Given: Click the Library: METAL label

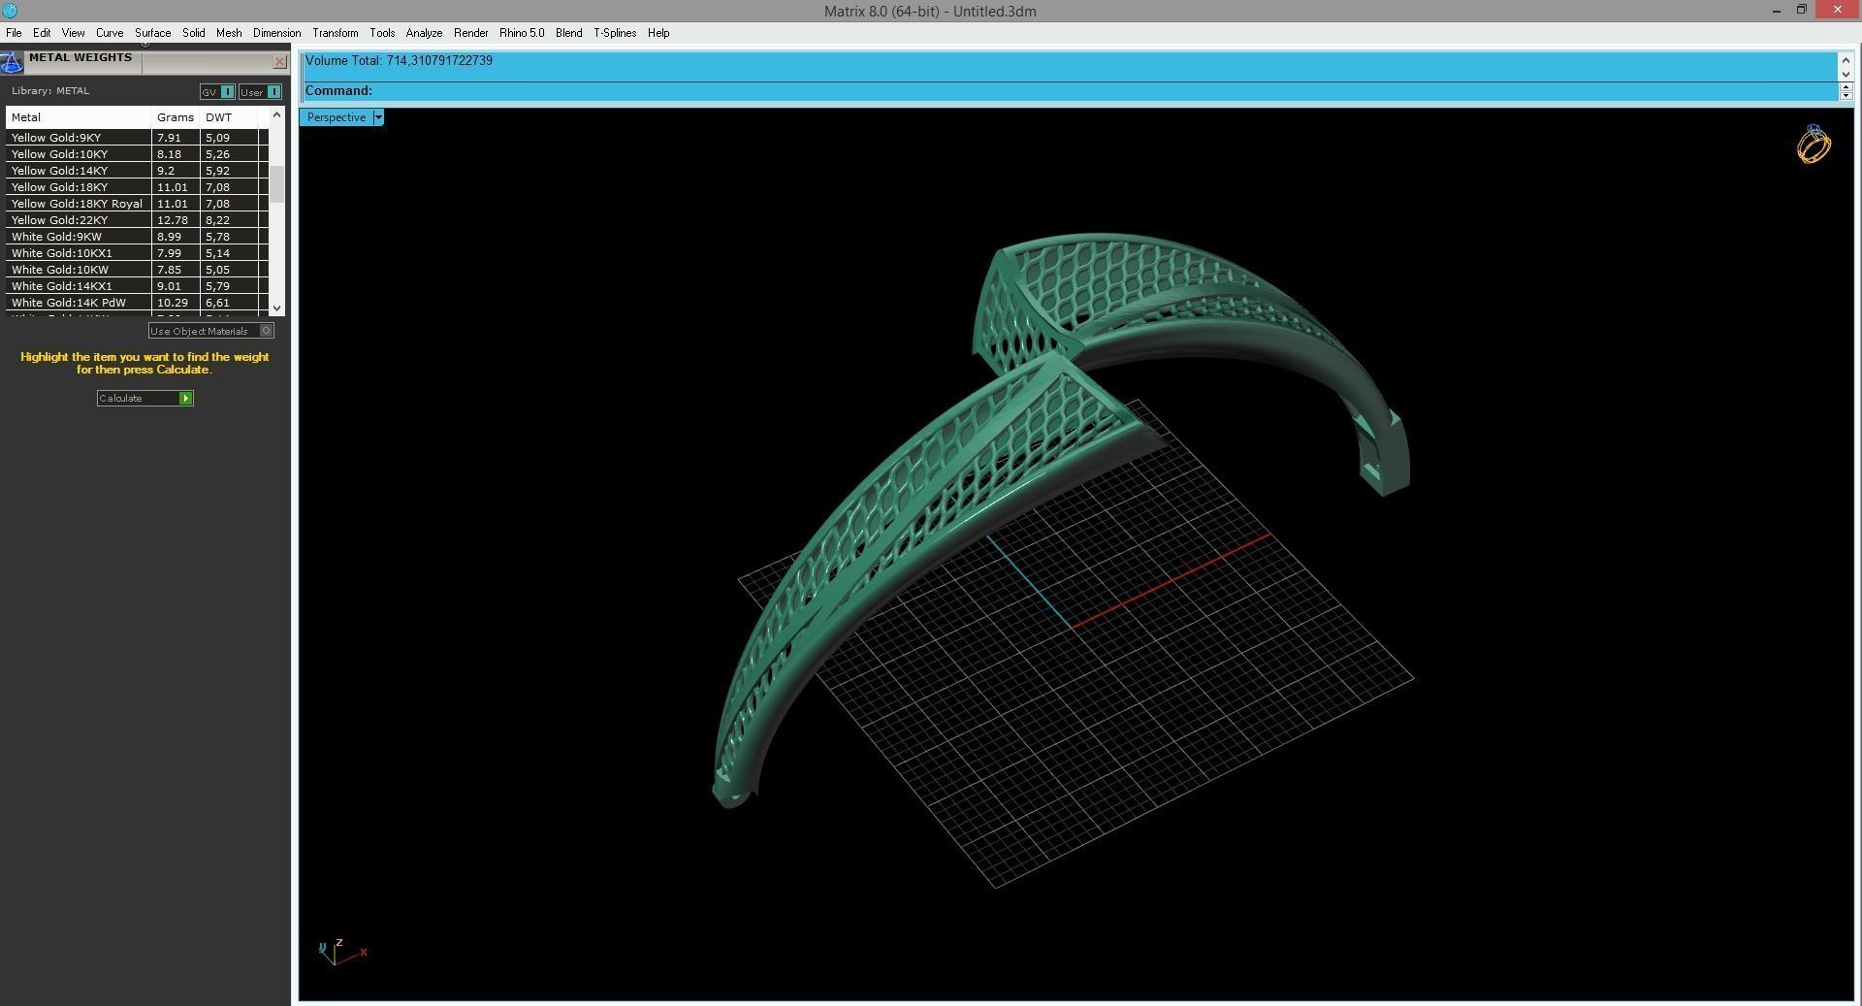Looking at the screenshot, I should click(50, 91).
